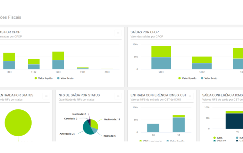The width and height of the screenshot is (243, 153).
Task: Open the Entrada Conferência ICMS X CST menu icon
Action: [x=190, y=96]
